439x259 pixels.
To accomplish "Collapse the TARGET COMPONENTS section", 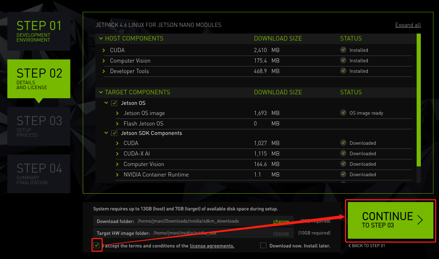I will click(101, 92).
